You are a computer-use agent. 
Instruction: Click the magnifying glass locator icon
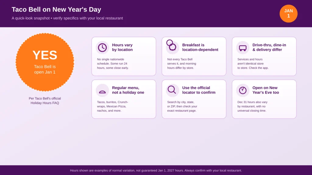pyautogui.click(x=172, y=90)
